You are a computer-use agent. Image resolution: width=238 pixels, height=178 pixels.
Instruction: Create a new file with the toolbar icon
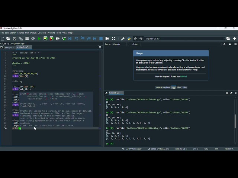[3, 39]
